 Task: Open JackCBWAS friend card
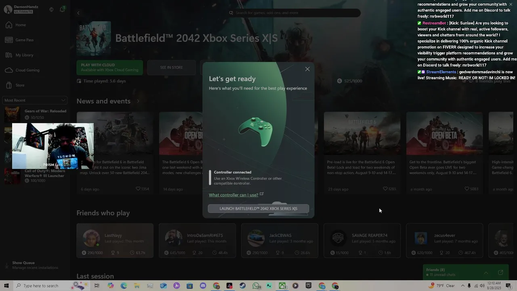280,240
